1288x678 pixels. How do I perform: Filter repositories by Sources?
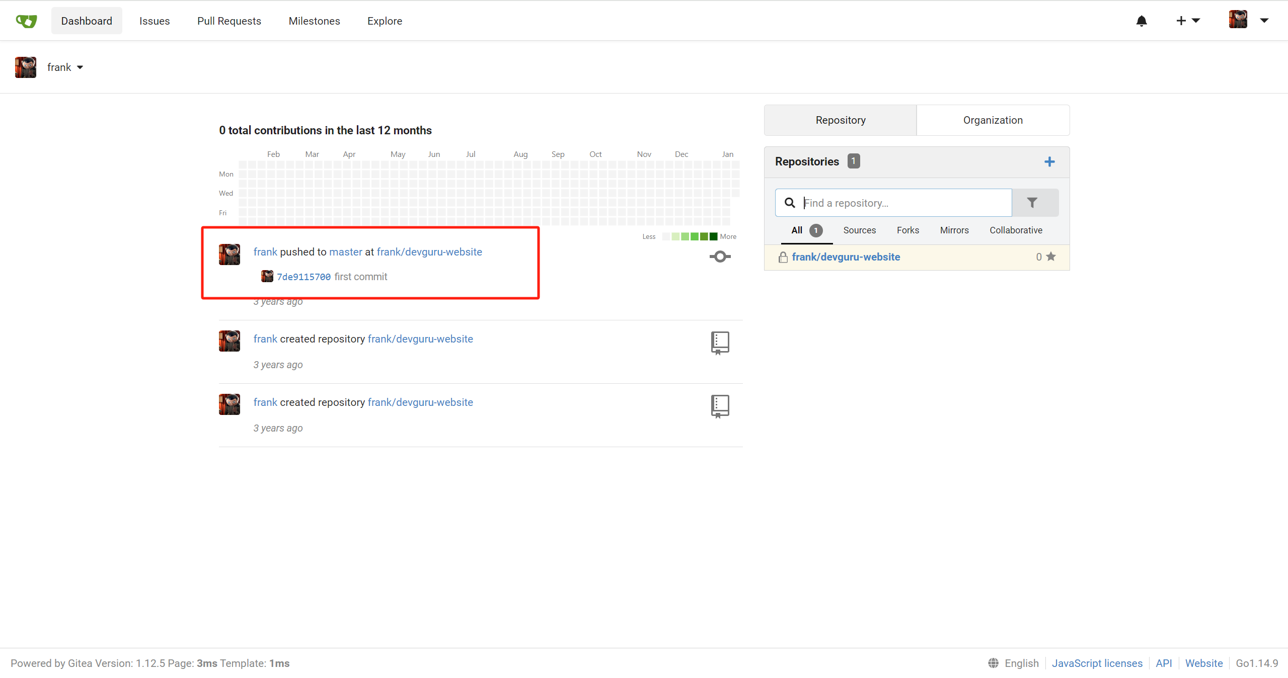point(859,230)
